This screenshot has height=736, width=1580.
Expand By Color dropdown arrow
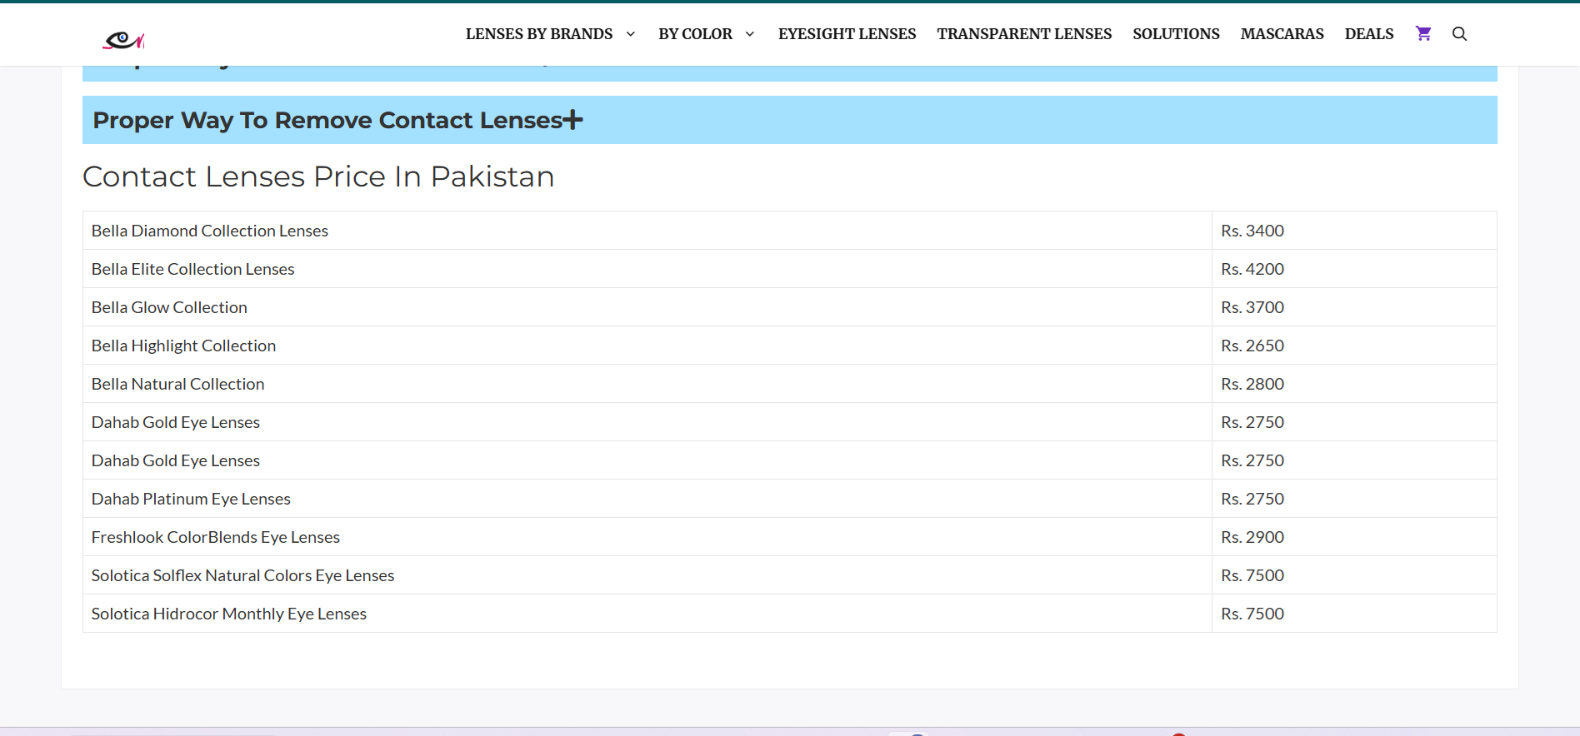pos(750,34)
